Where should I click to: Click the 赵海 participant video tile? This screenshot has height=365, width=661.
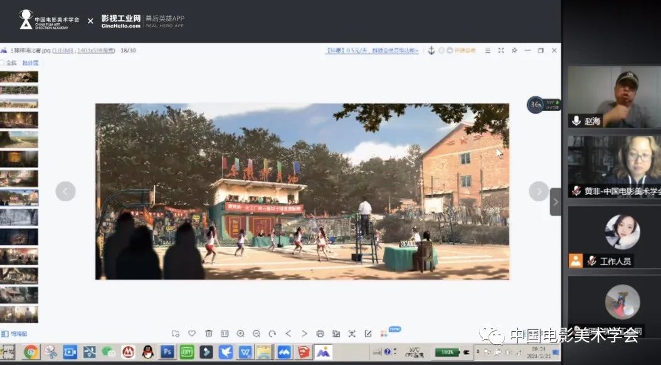(614, 97)
